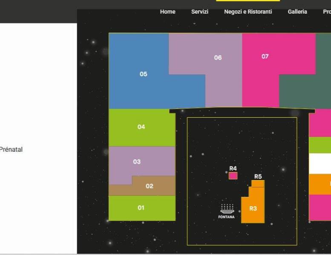
Task: Open the Servizi menu item
Action: coord(200,12)
